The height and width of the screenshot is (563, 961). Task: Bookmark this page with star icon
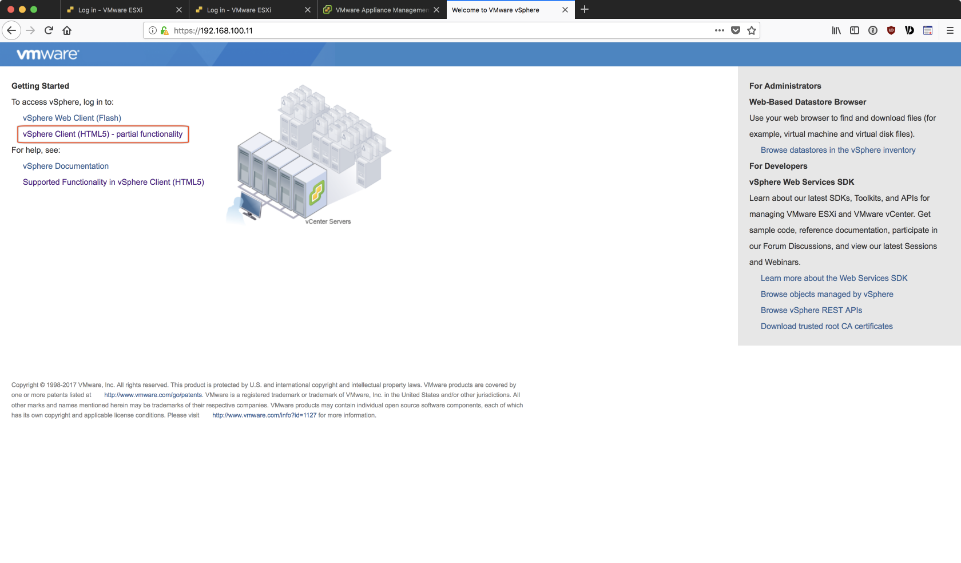pos(752,30)
